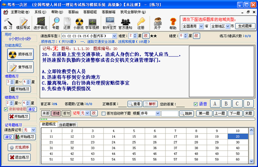Toggle the 语音 checkbox

(x=196, y=104)
